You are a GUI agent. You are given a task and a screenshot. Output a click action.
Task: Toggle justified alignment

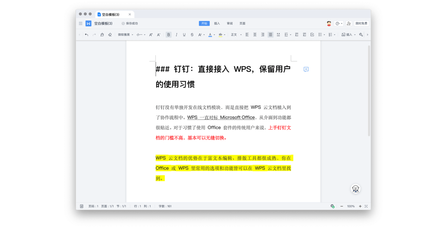[270, 35]
